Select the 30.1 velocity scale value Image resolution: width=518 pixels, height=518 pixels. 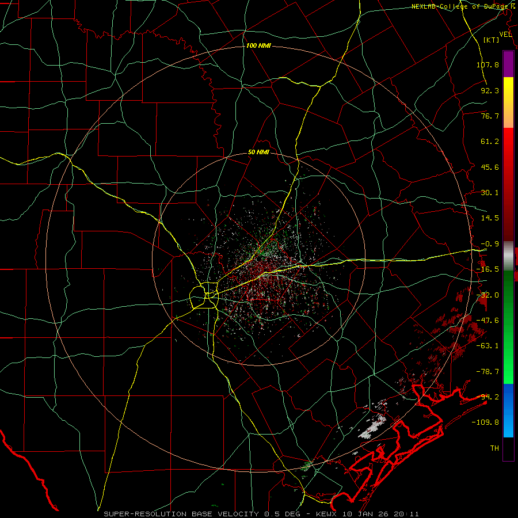(x=490, y=193)
